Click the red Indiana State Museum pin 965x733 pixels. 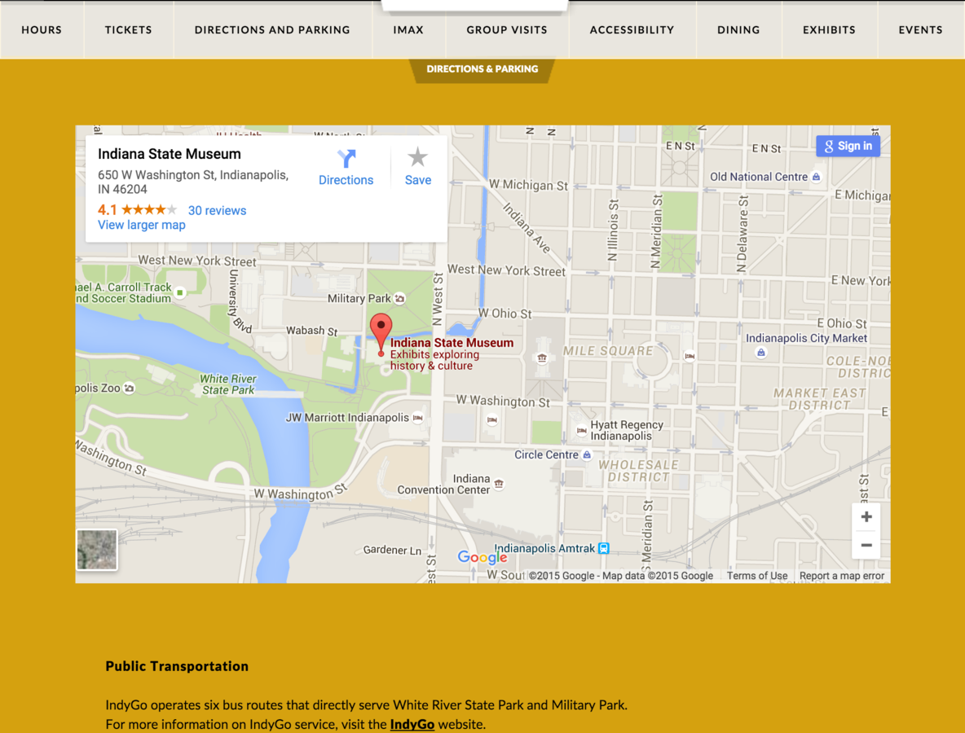pyautogui.click(x=381, y=334)
